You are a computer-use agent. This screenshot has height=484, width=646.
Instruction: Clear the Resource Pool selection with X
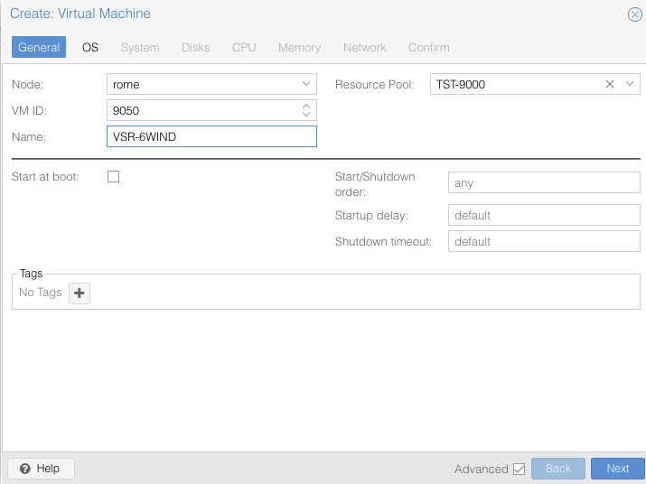click(x=610, y=84)
